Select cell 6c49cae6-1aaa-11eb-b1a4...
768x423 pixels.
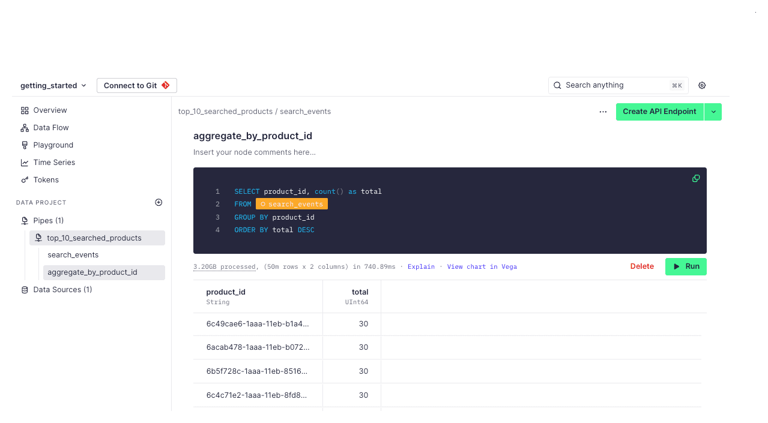[x=258, y=324]
